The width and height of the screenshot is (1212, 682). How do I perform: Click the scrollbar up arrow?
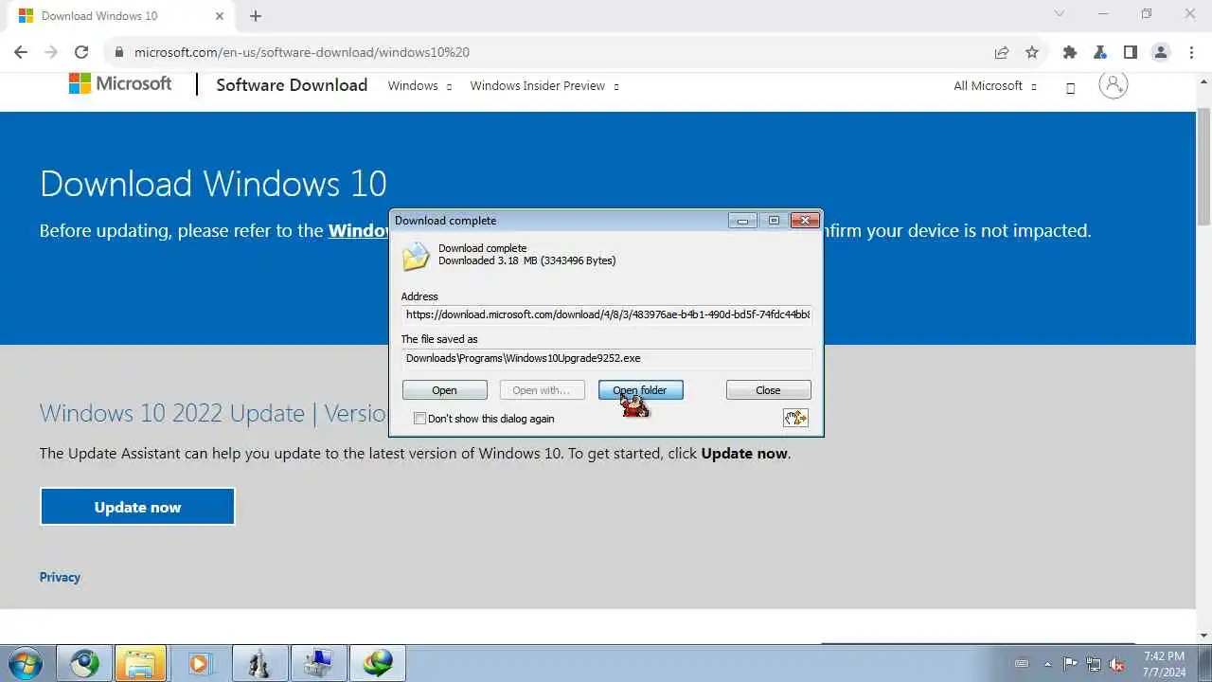[x=1204, y=81]
